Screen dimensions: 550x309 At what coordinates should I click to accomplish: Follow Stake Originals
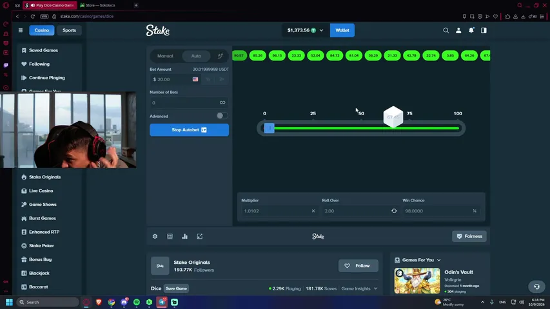click(358, 266)
